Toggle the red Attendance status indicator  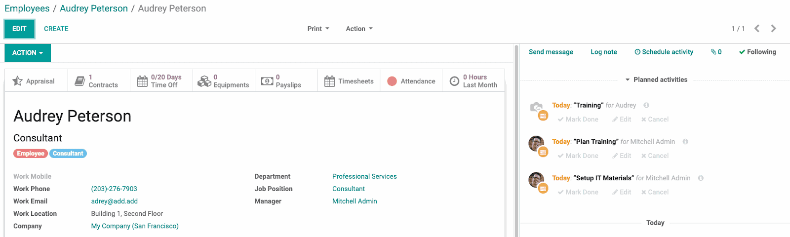coord(392,81)
